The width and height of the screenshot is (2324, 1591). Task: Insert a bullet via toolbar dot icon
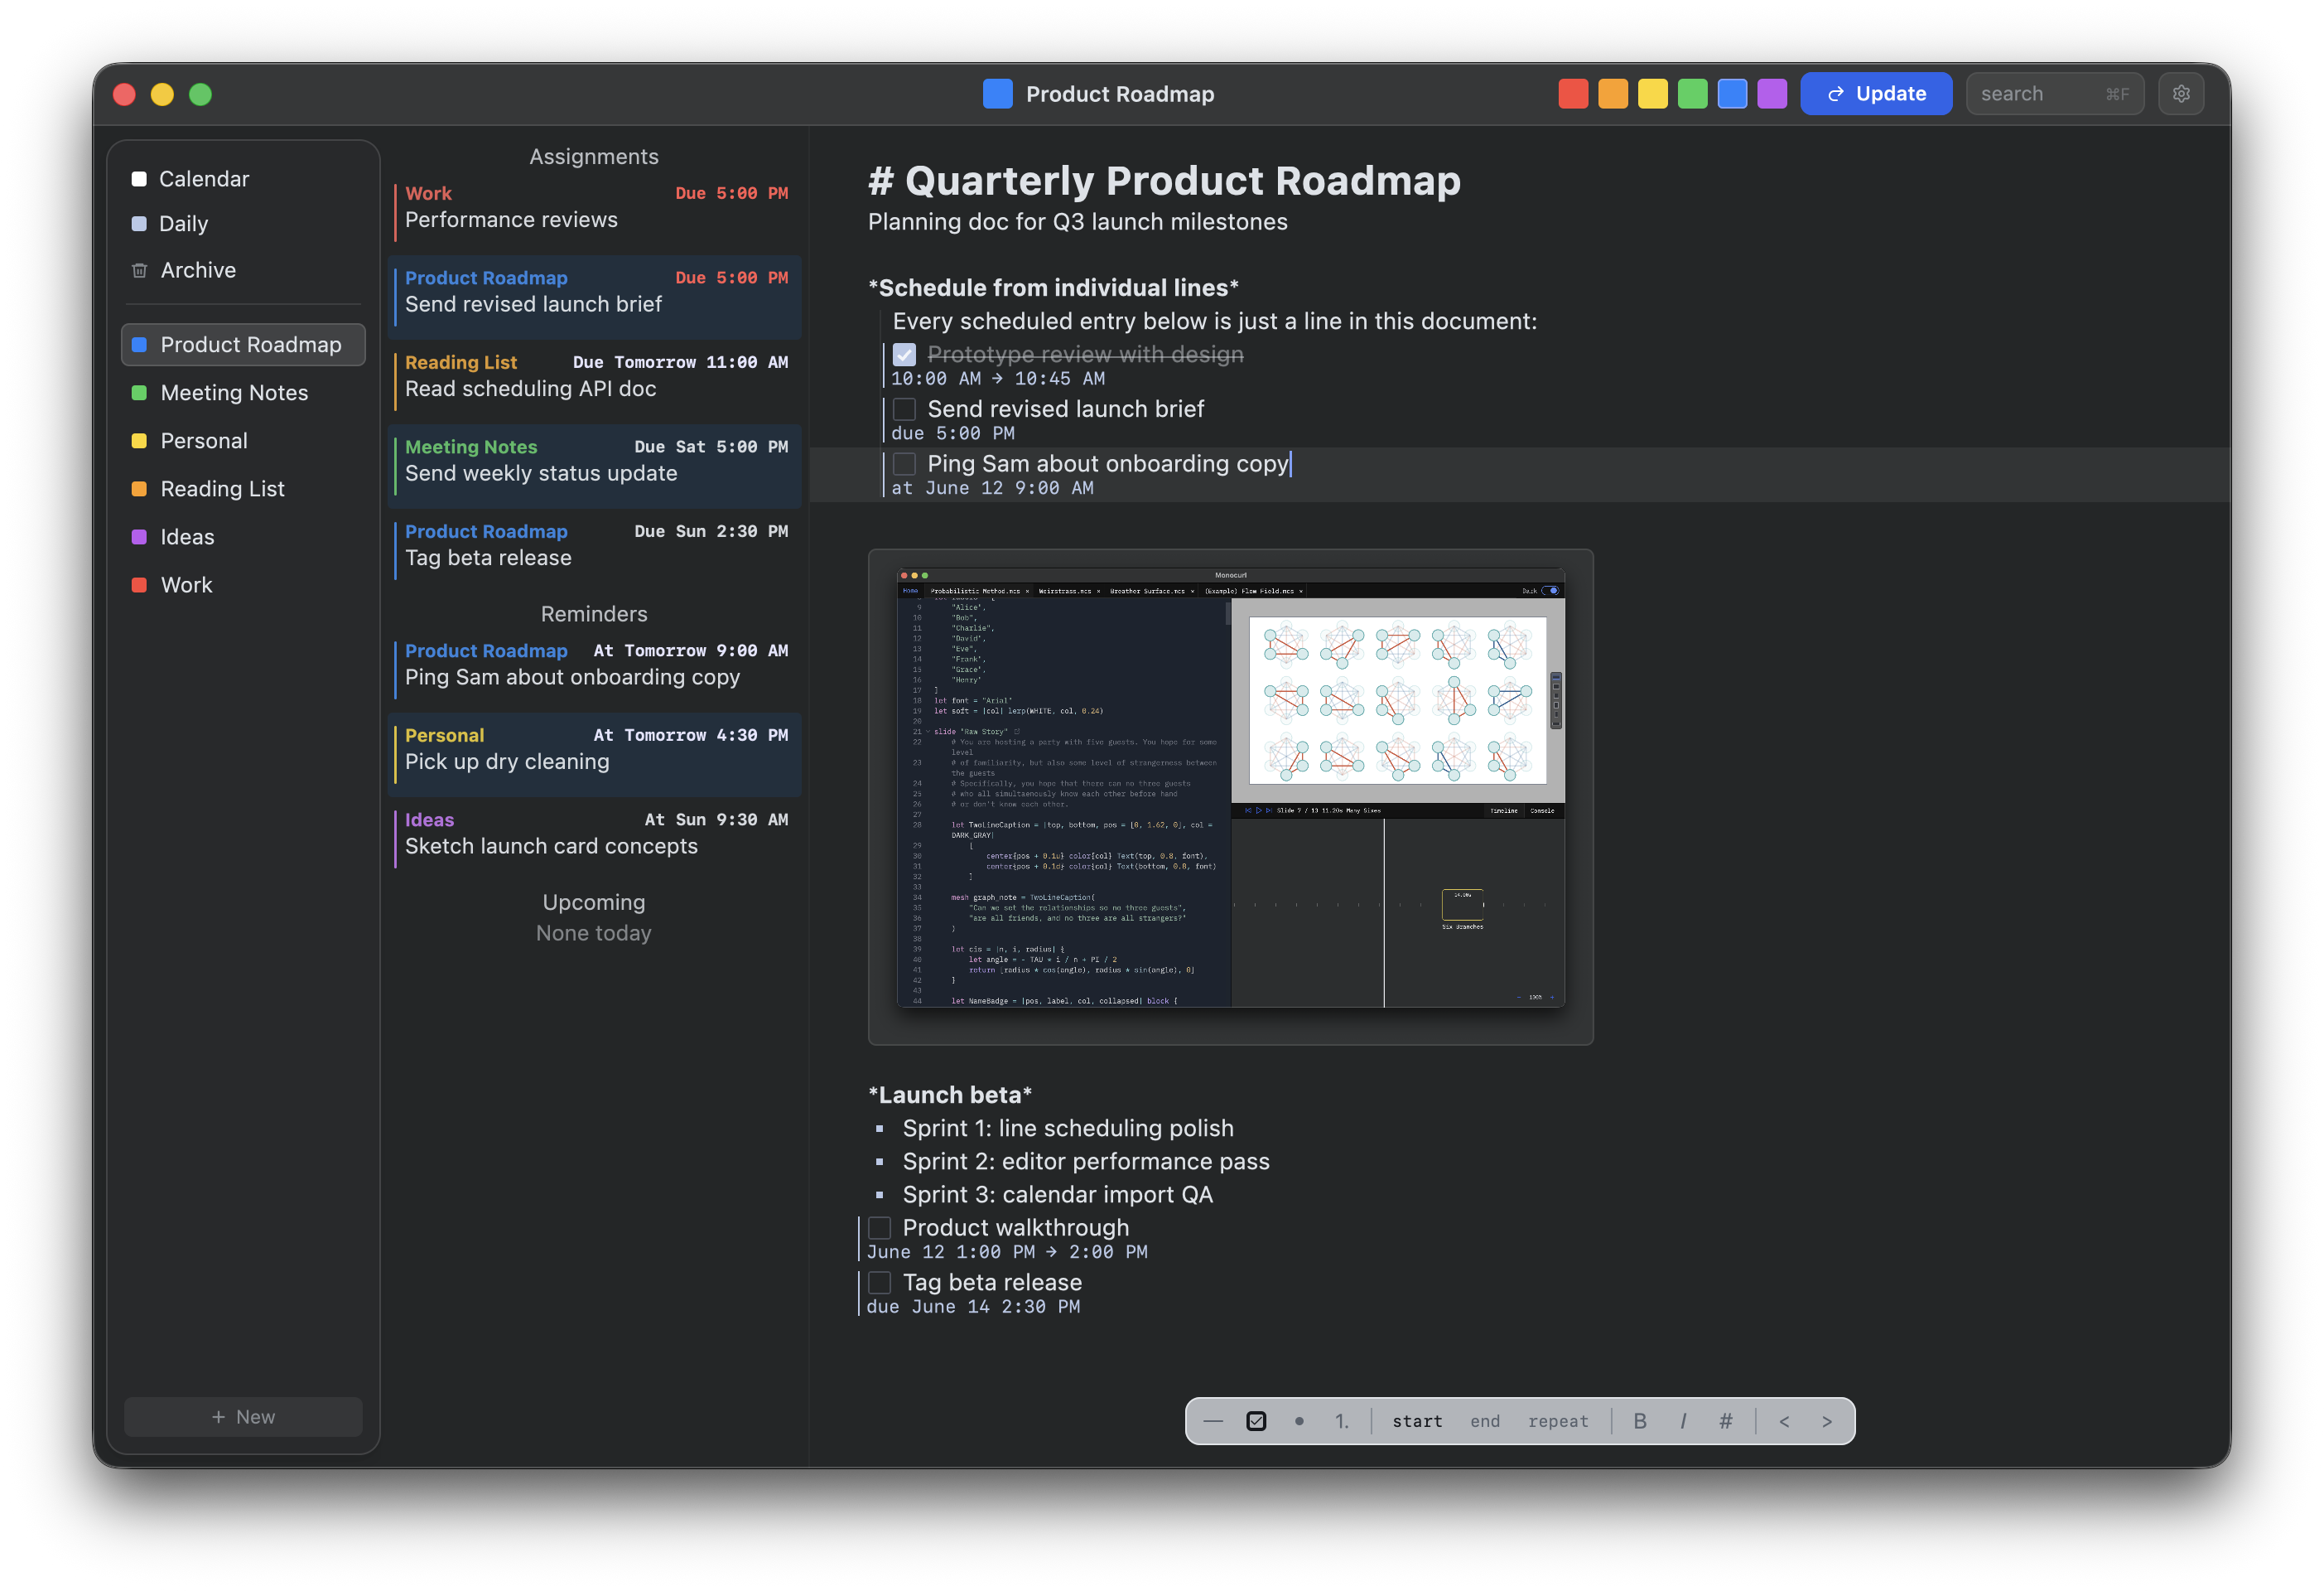(x=1299, y=1421)
